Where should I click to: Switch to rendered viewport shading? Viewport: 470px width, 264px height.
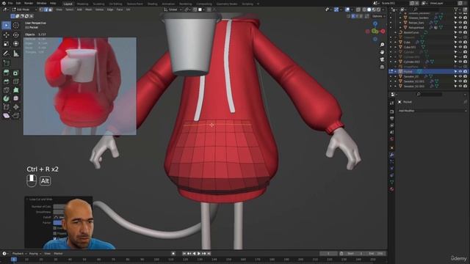pos(379,10)
